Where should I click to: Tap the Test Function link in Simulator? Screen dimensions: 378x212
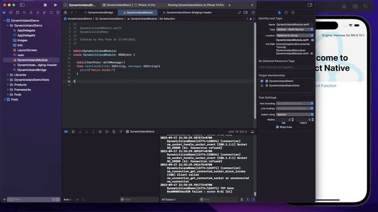(325, 86)
